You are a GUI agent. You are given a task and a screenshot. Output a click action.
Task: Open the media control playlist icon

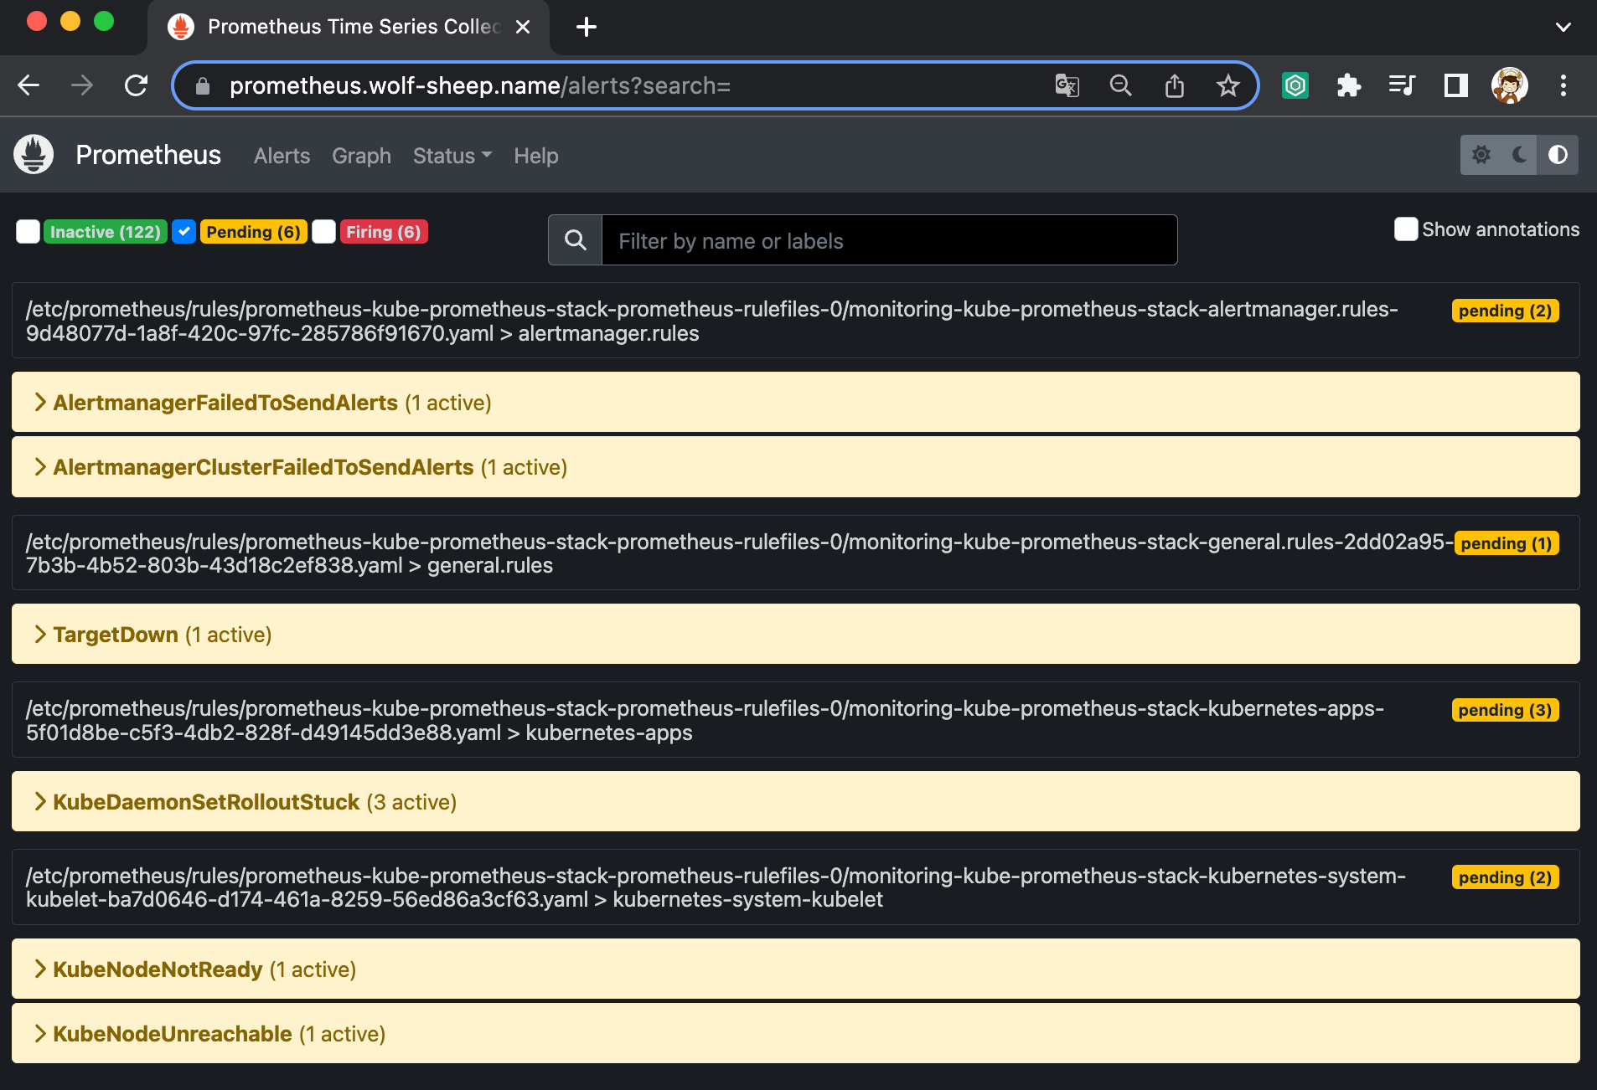(x=1402, y=85)
